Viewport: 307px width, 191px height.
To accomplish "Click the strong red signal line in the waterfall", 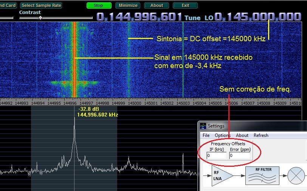I will point(74,59).
